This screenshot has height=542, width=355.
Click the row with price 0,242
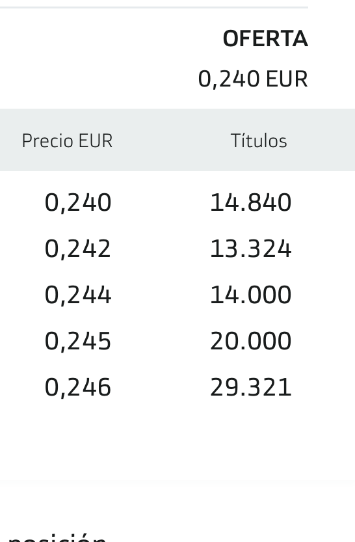177,249
